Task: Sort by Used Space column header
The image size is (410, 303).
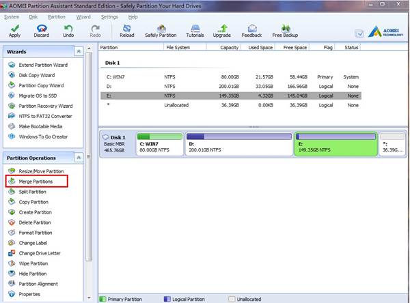Action: pyautogui.click(x=258, y=47)
